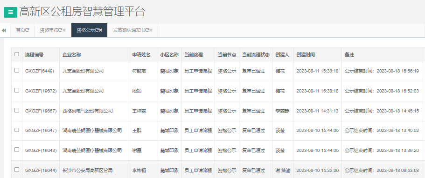Close the 发放确认通知书 tab
Screen dimensions: 425x178
tap(151, 30)
